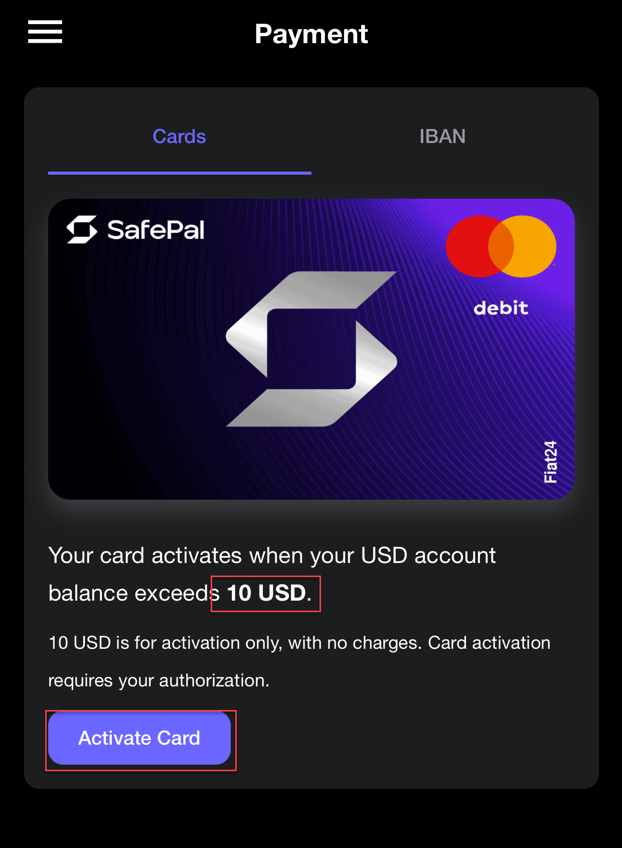
Task: Open the hamburger menu
Action: click(45, 32)
